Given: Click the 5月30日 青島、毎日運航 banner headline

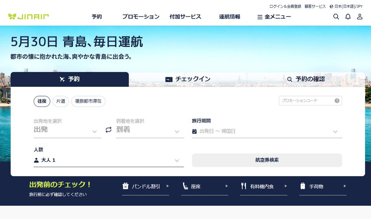Looking at the screenshot, I should click(x=77, y=42).
